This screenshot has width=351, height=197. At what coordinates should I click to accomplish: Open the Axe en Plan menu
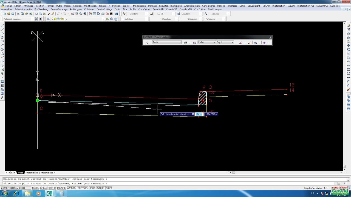coord(7,9)
